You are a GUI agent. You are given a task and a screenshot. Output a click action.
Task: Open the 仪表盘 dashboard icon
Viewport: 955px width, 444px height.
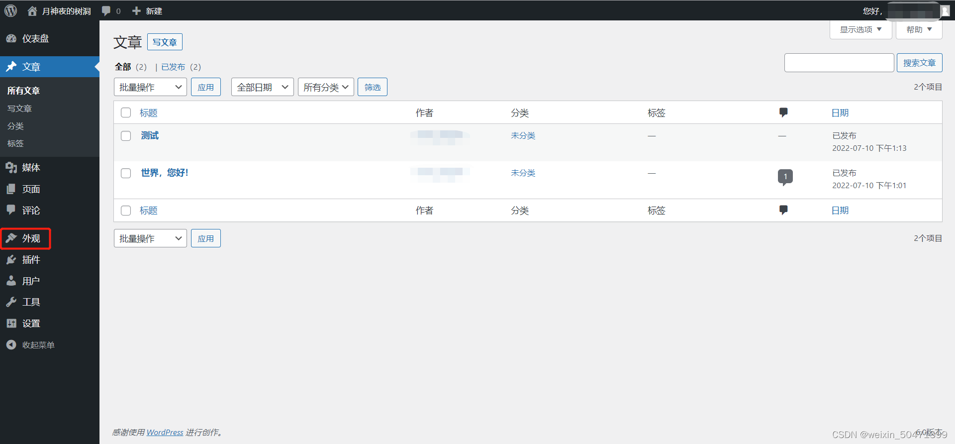(x=11, y=38)
